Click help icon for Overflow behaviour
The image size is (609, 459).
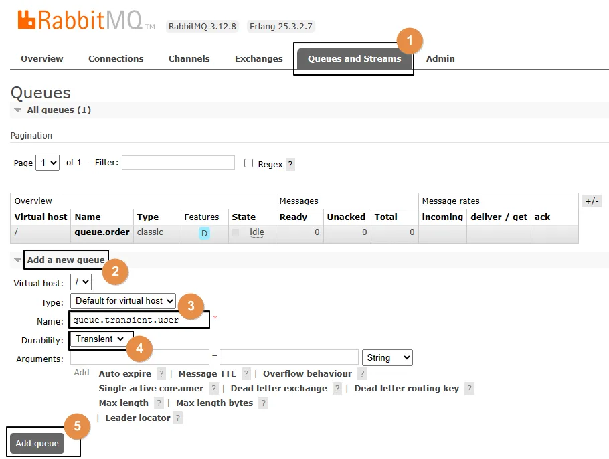point(362,374)
